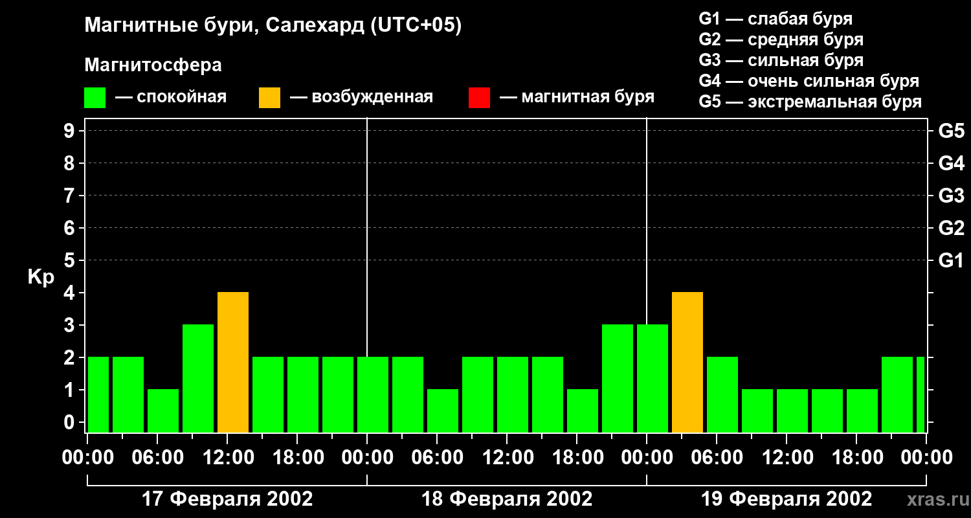The image size is (971, 518).
Task: Click the "Магнитосфера" legend heading
Action: (153, 65)
